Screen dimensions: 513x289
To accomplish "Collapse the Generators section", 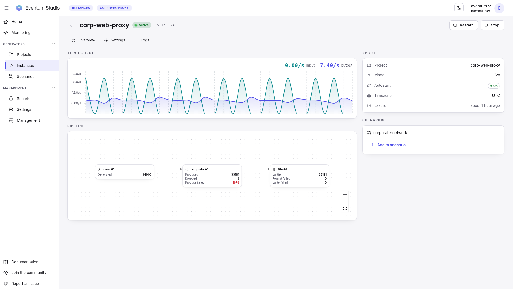I will (53, 44).
